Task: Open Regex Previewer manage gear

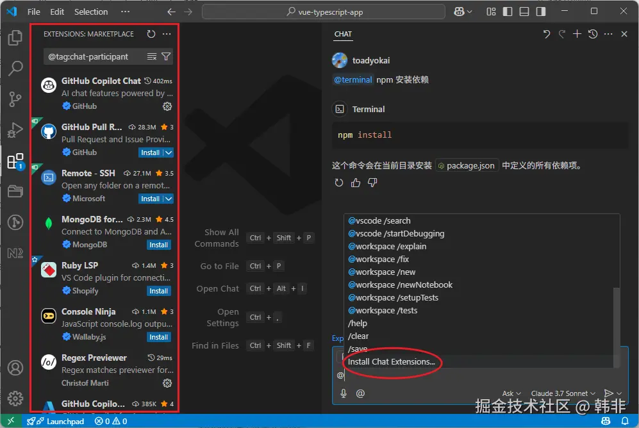Action: click(167, 383)
